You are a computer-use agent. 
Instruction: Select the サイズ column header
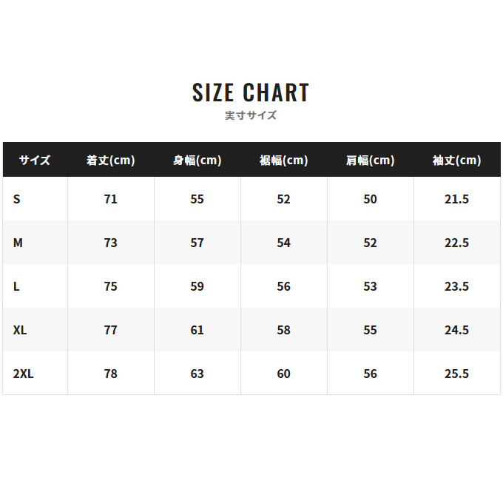35,160
